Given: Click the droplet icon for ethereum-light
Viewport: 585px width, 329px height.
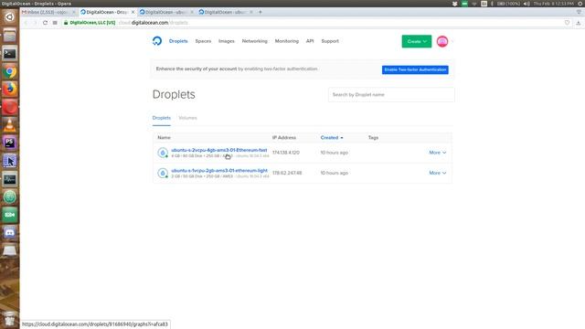Looking at the screenshot, I should click(163, 173).
